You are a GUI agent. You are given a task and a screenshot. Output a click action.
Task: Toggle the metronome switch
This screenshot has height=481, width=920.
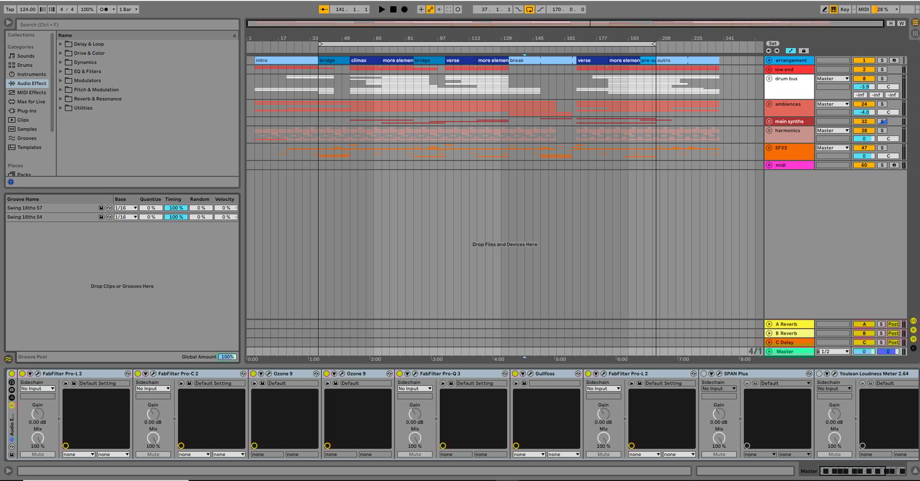[105, 9]
